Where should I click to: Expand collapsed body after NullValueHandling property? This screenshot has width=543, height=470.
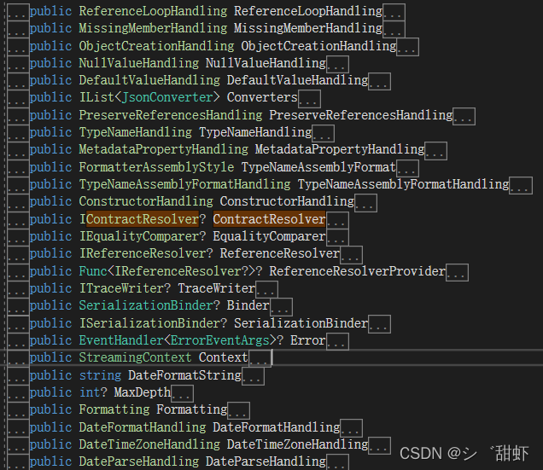(x=337, y=64)
